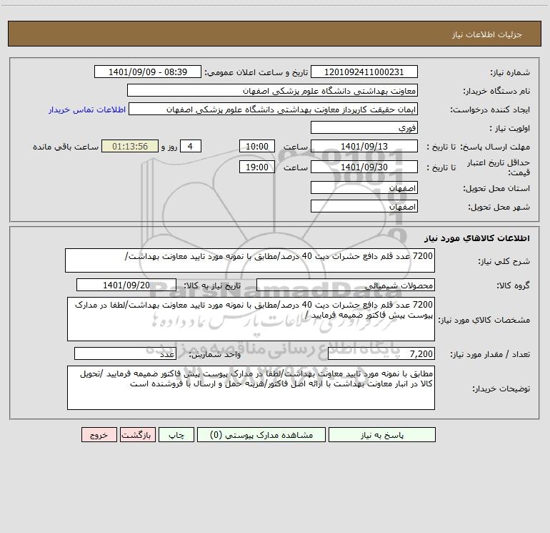This screenshot has height=533, width=550.
Task: Click the نام دستگاه خریدار label
Action: point(496,92)
